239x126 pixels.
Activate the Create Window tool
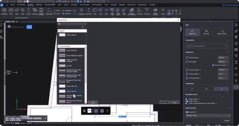(41, 12)
